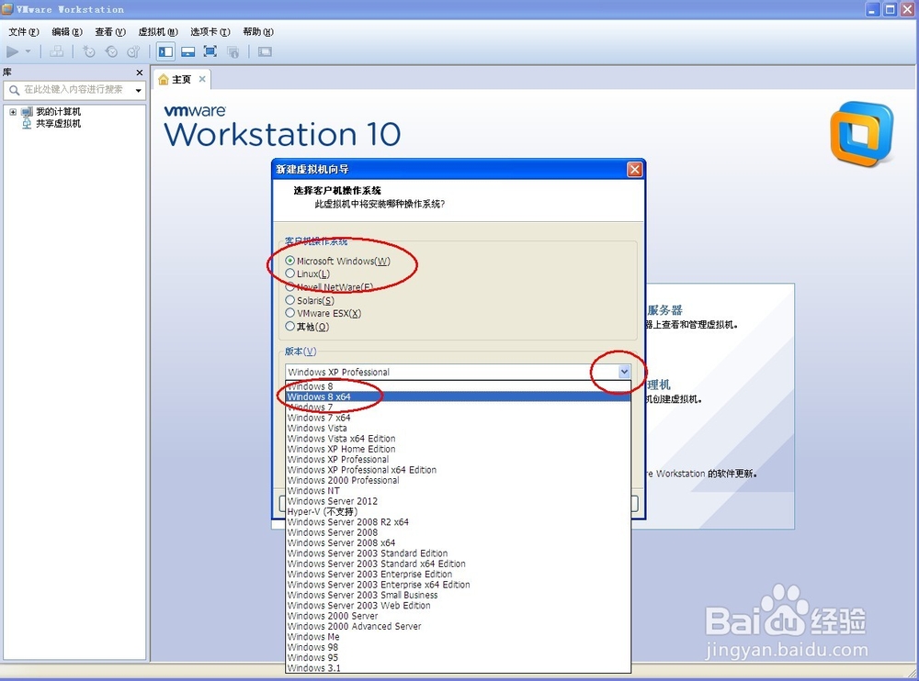919x681 pixels.
Task: Open the power options arrow beside play
Action: pos(28,51)
